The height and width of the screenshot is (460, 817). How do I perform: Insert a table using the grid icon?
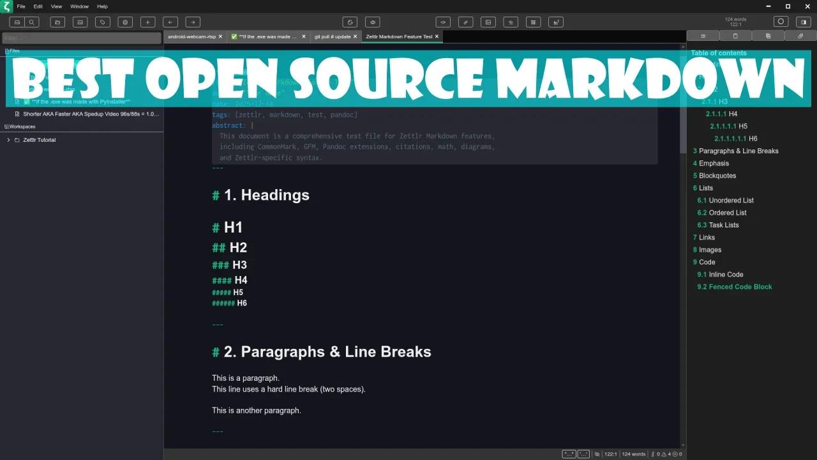[x=534, y=22]
